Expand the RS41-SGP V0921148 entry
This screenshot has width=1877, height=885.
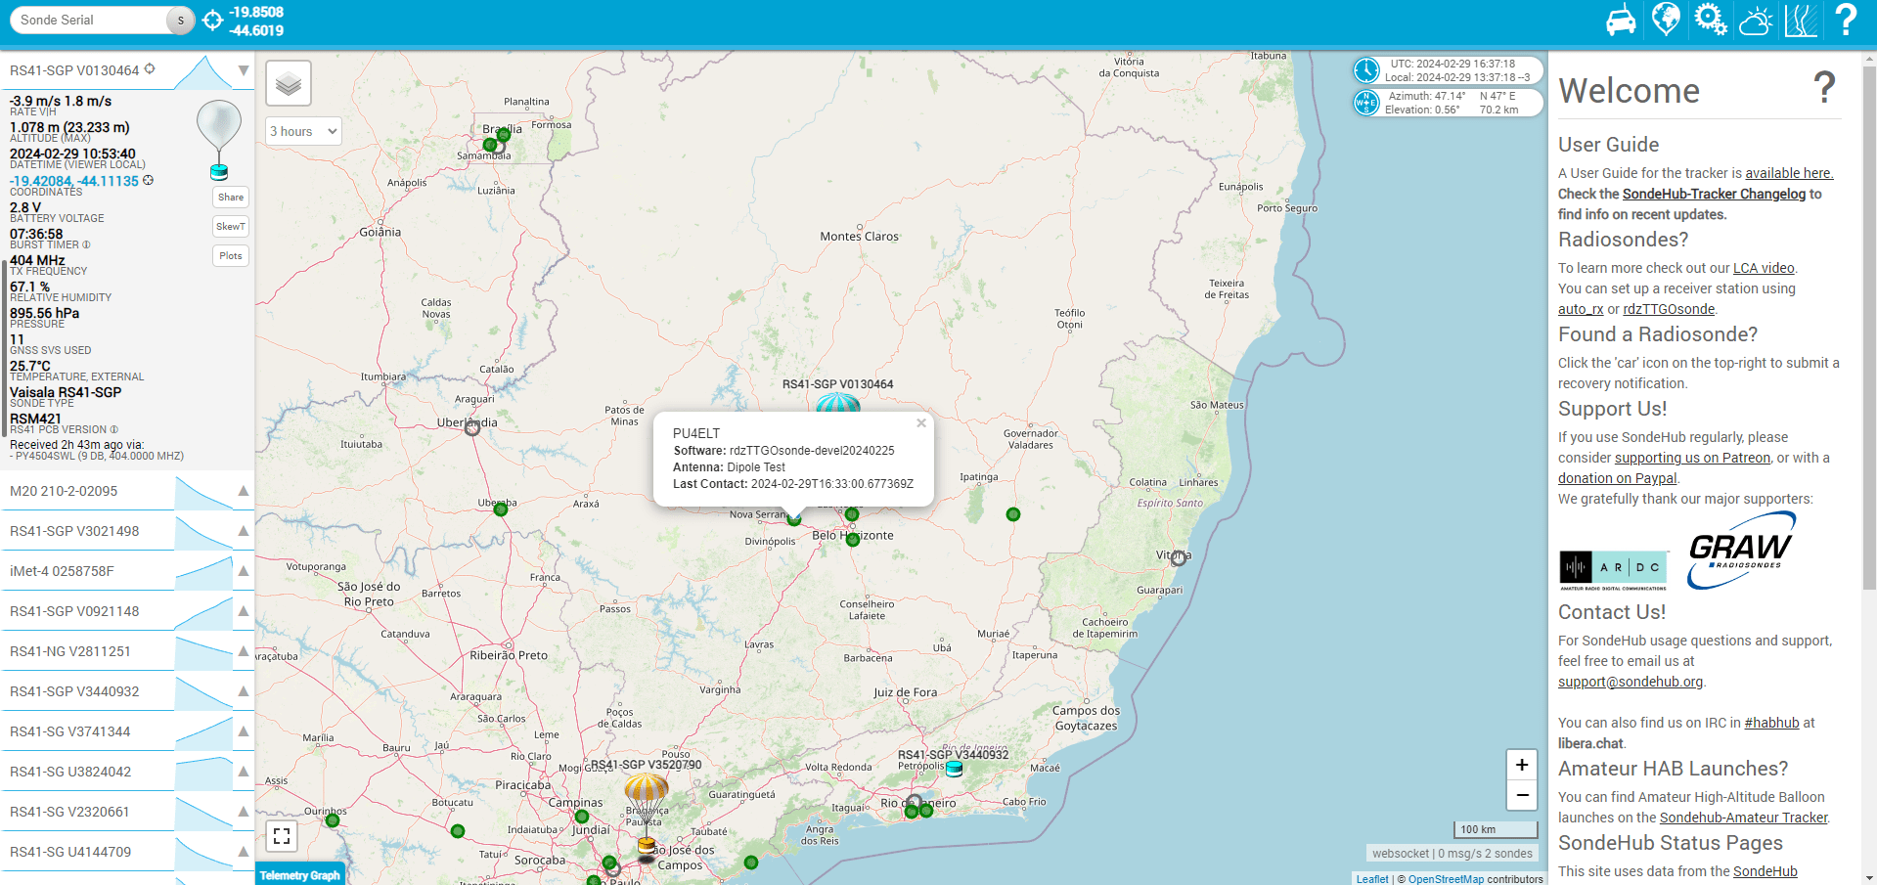pyautogui.click(x=244, y=611)
